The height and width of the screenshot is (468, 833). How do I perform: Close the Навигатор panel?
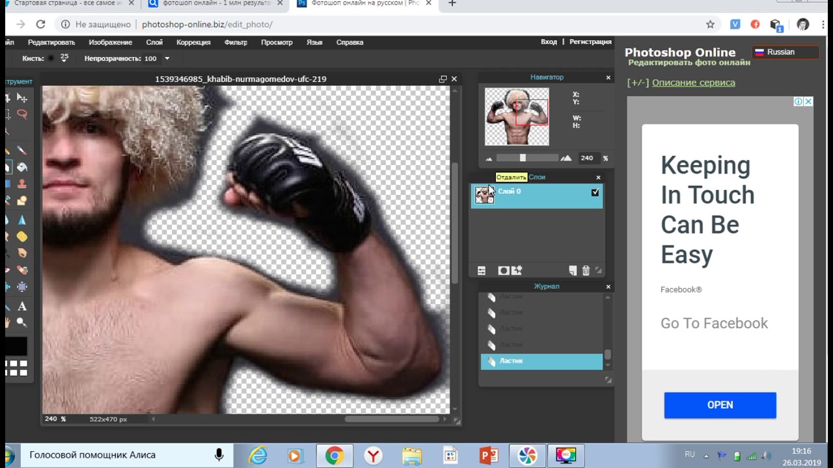608,77
